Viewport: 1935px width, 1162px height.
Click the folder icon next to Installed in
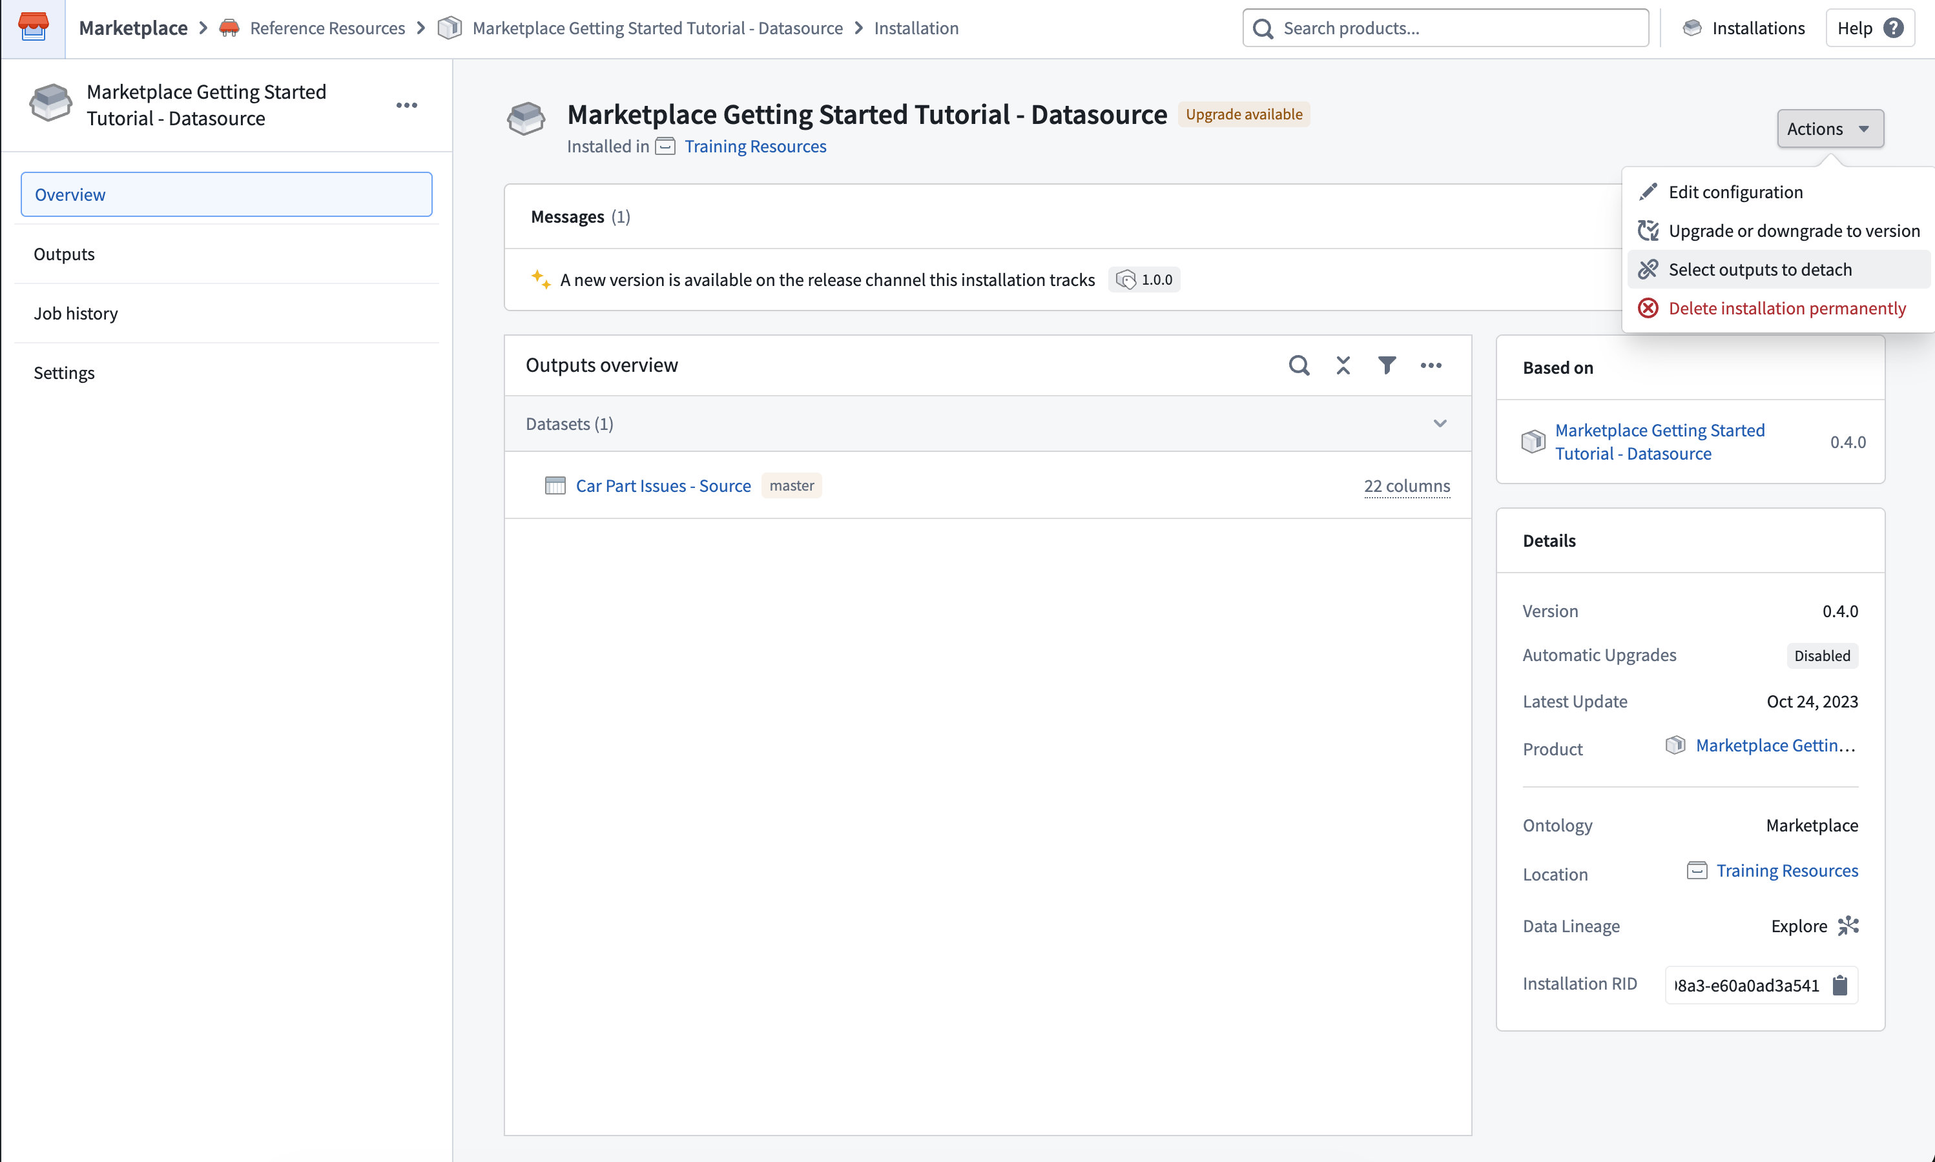(665, 147)
